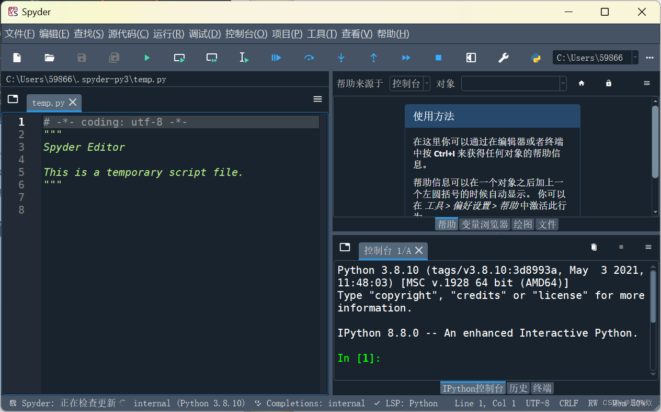This screenshot has width=661, height=412.
Task: Start debugging the file
Action: coord(277,58)
